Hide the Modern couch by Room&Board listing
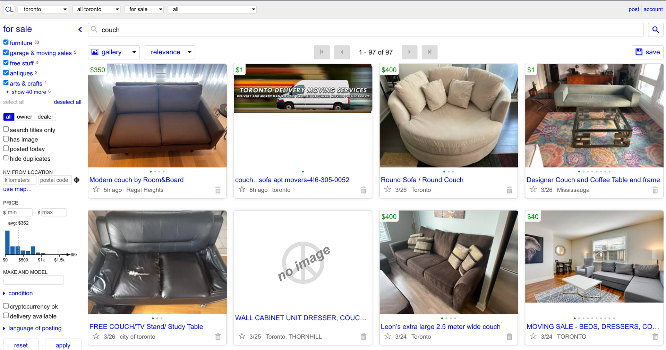The height and width of the screenshot is (350, 666). 218,190
